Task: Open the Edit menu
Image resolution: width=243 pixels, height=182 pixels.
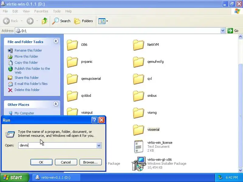Action: pos(15,11)
